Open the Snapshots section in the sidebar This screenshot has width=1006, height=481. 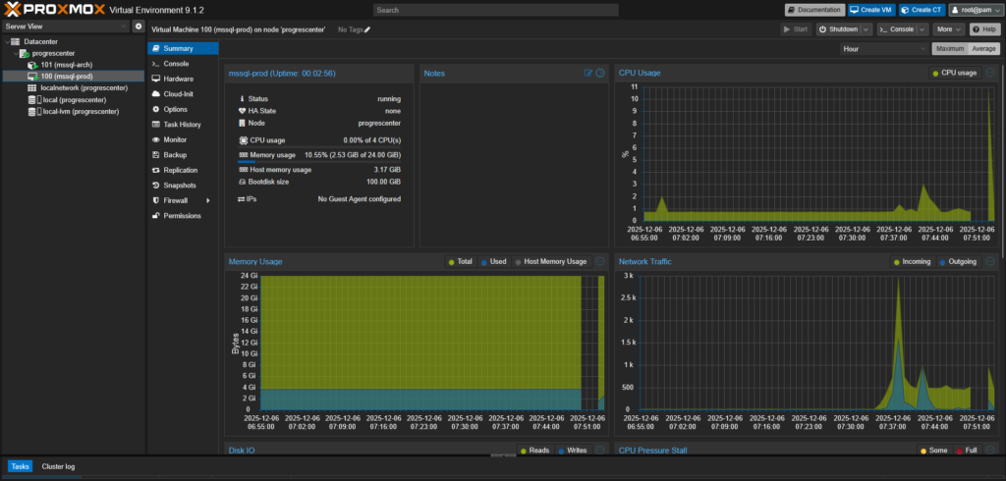pyautogui.click(x=179, y=186)
